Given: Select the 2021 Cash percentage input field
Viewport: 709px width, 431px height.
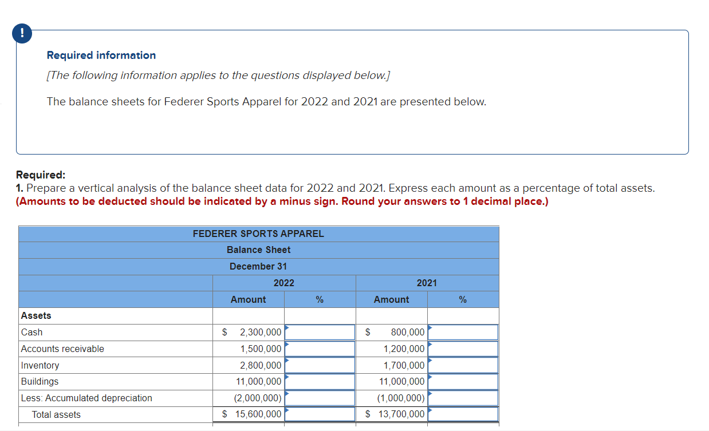Looking at the screenshot, I should click(x=463, y=332).
